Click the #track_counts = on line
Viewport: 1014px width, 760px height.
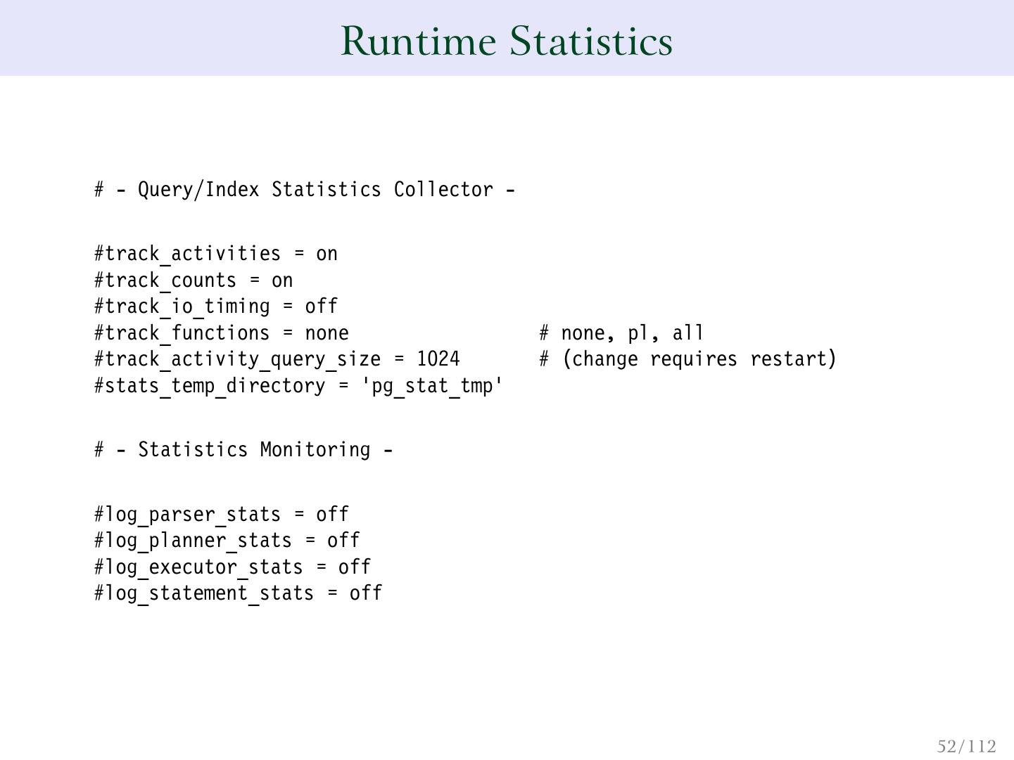[194, 281]
